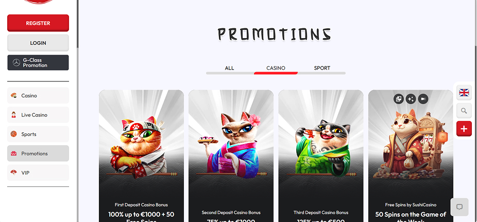Open the G-Class Promotion banner
The image size is (477, 222).
coord(38,63)
